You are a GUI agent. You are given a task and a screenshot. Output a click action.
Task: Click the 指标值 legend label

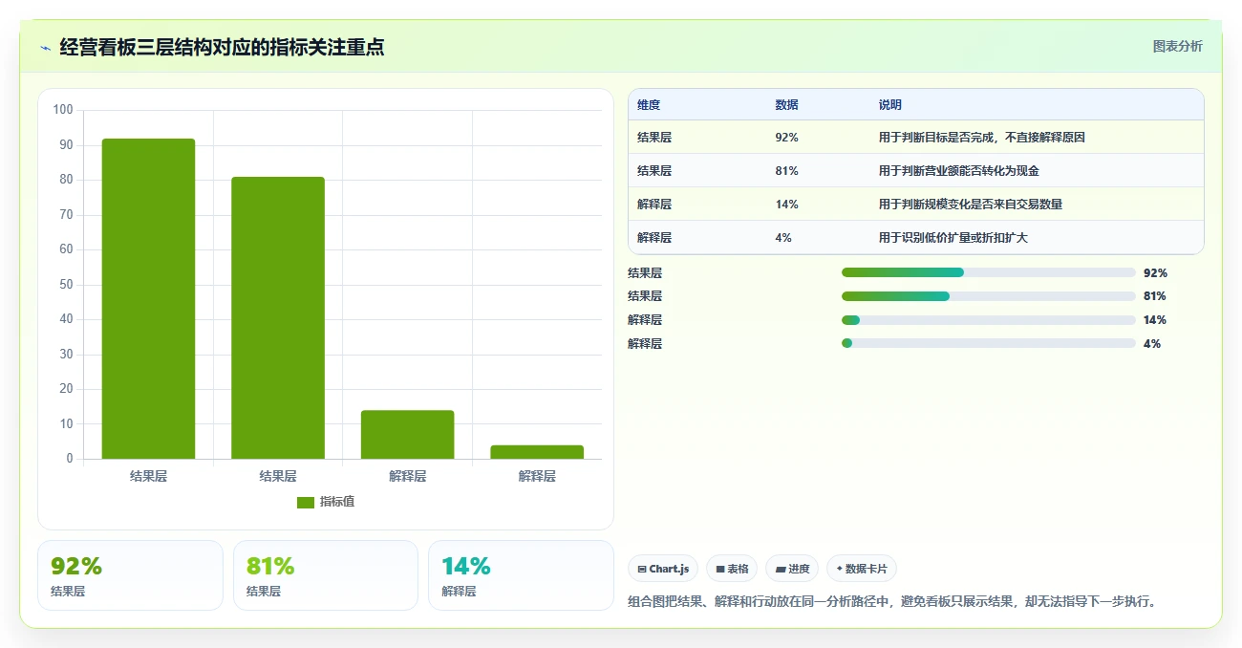point(337,503)
